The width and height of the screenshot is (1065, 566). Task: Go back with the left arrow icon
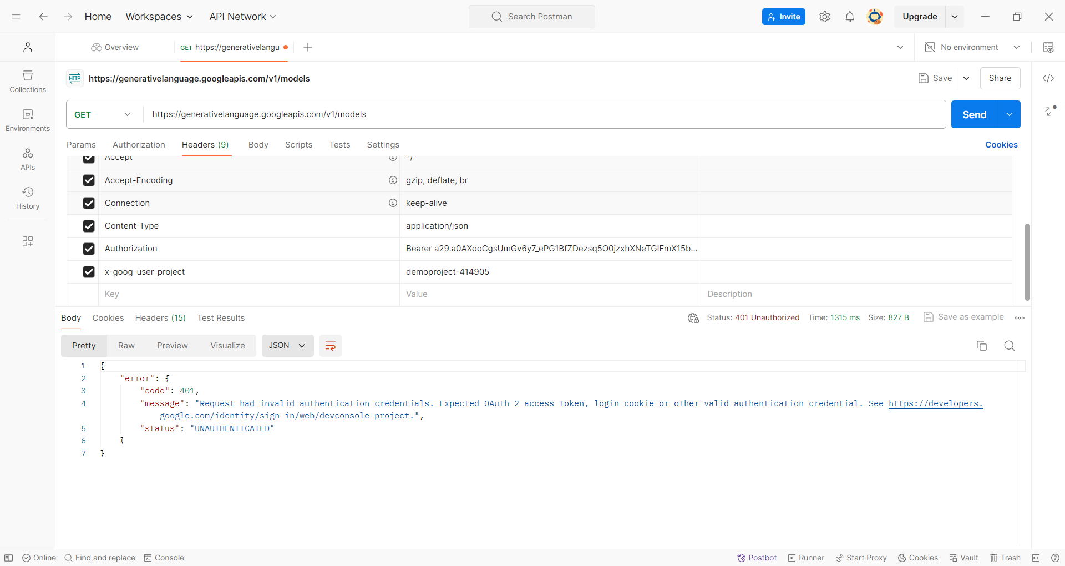43,17
